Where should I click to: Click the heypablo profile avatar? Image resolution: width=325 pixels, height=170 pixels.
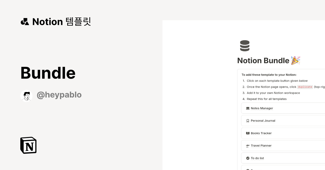[27, 96]
